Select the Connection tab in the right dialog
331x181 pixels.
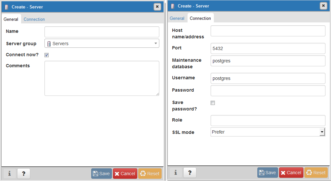tap(200, 19)
